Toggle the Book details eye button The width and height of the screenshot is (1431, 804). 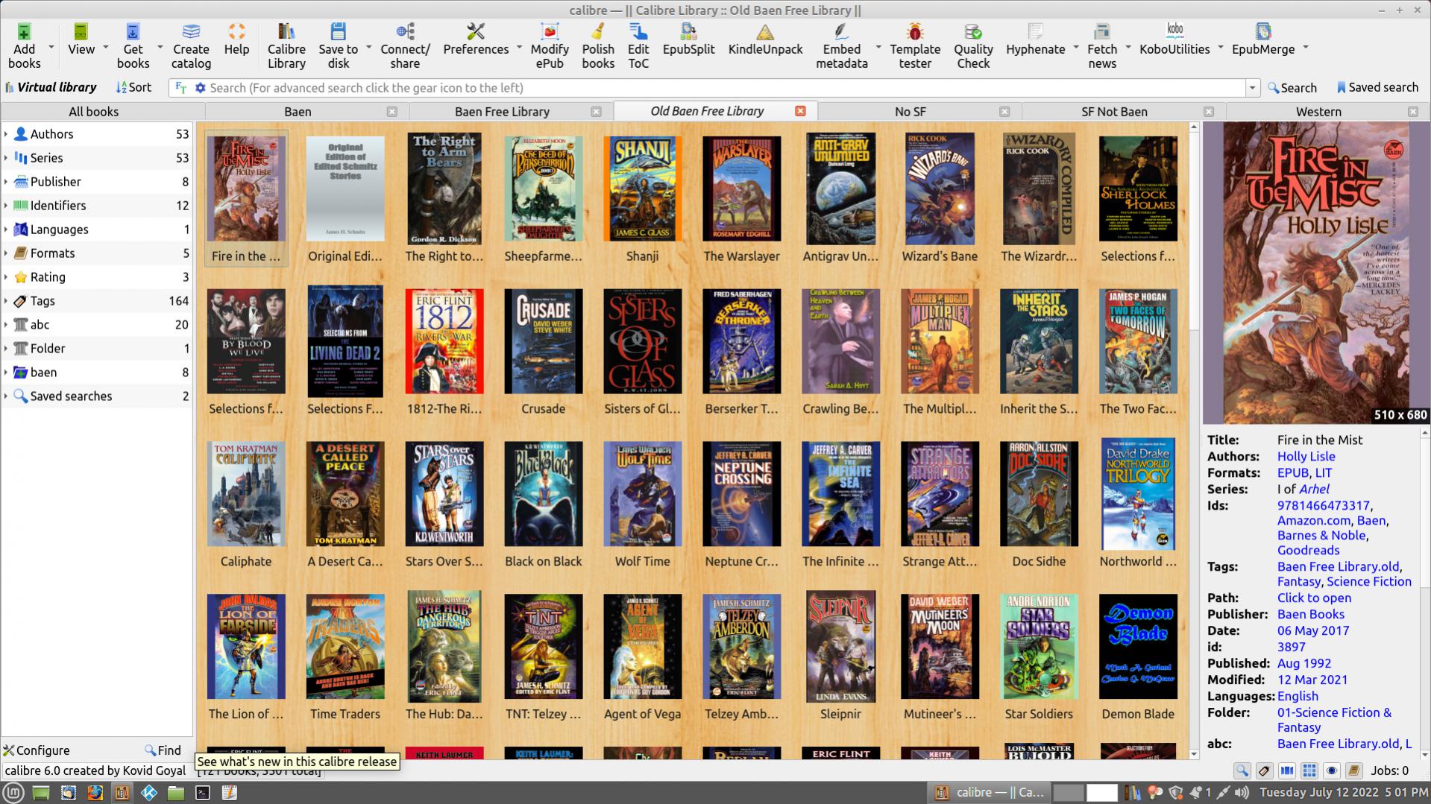1331,770
